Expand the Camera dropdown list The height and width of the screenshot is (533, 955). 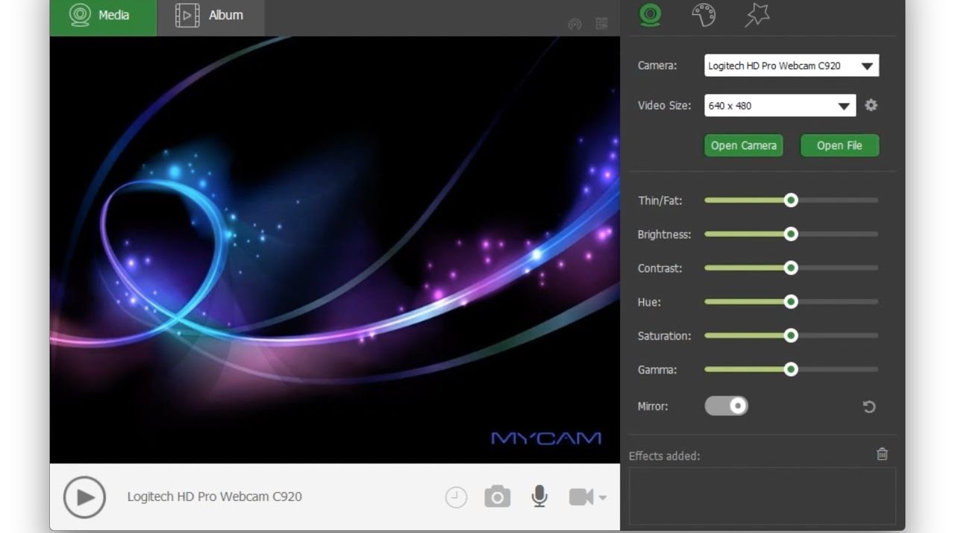866,66
